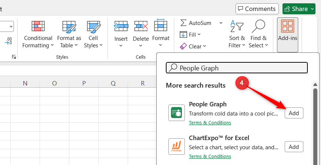
Task: Click the Format cells icon
Action: pos(161,25)
